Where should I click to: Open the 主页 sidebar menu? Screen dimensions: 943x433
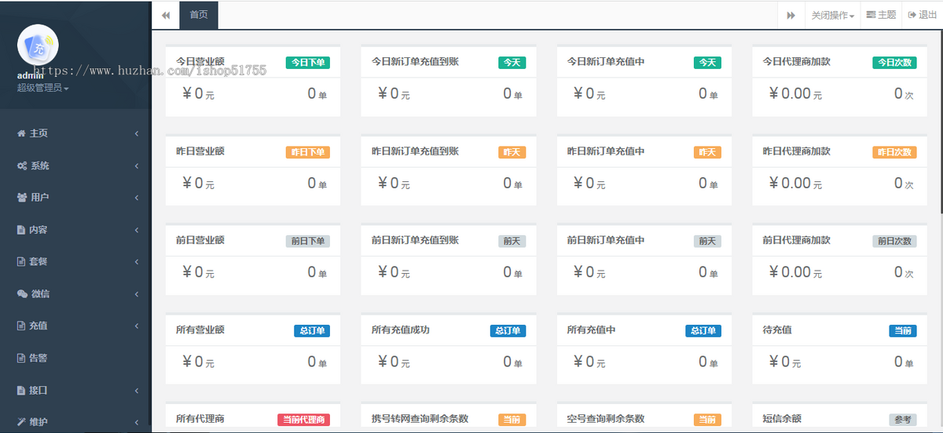tap(75, 134)
